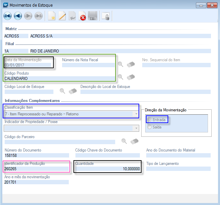Click the undo arrow icon in toolbar
Viewport: 220px width, 205px height.
[72, 16]
